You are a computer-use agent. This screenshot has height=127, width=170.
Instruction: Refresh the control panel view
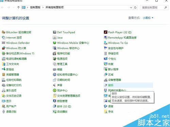(x=135, y=7)
